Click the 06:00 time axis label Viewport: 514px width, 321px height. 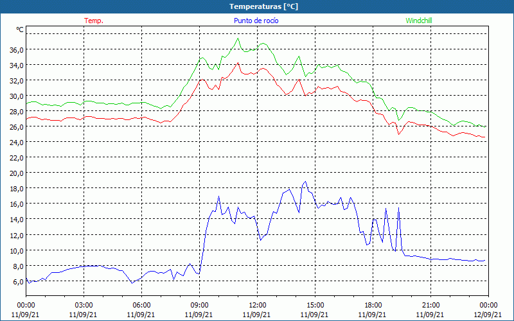[141, 306]
